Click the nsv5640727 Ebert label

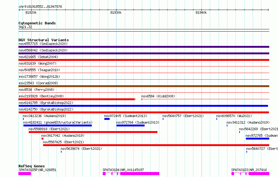click(x=262, y=149)
